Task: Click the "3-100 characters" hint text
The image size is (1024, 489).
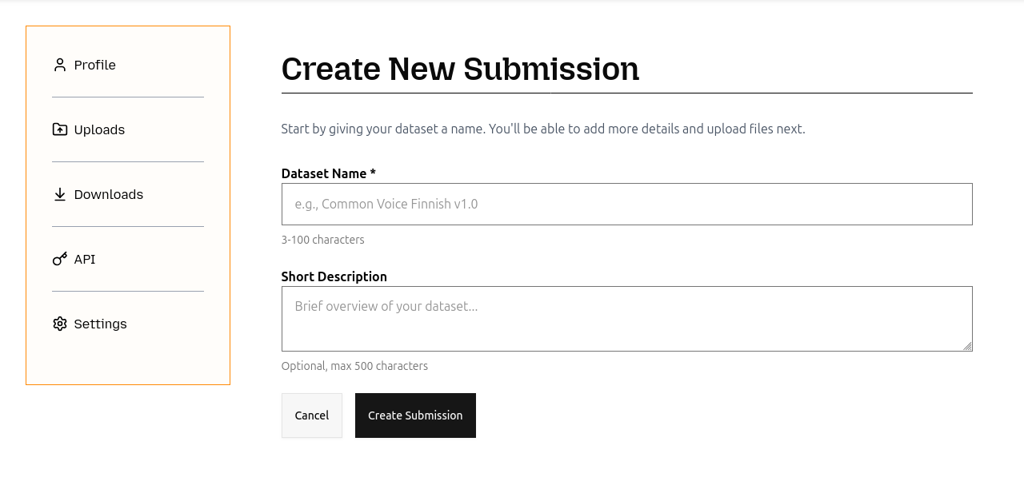Action: (x=322, y=240)
